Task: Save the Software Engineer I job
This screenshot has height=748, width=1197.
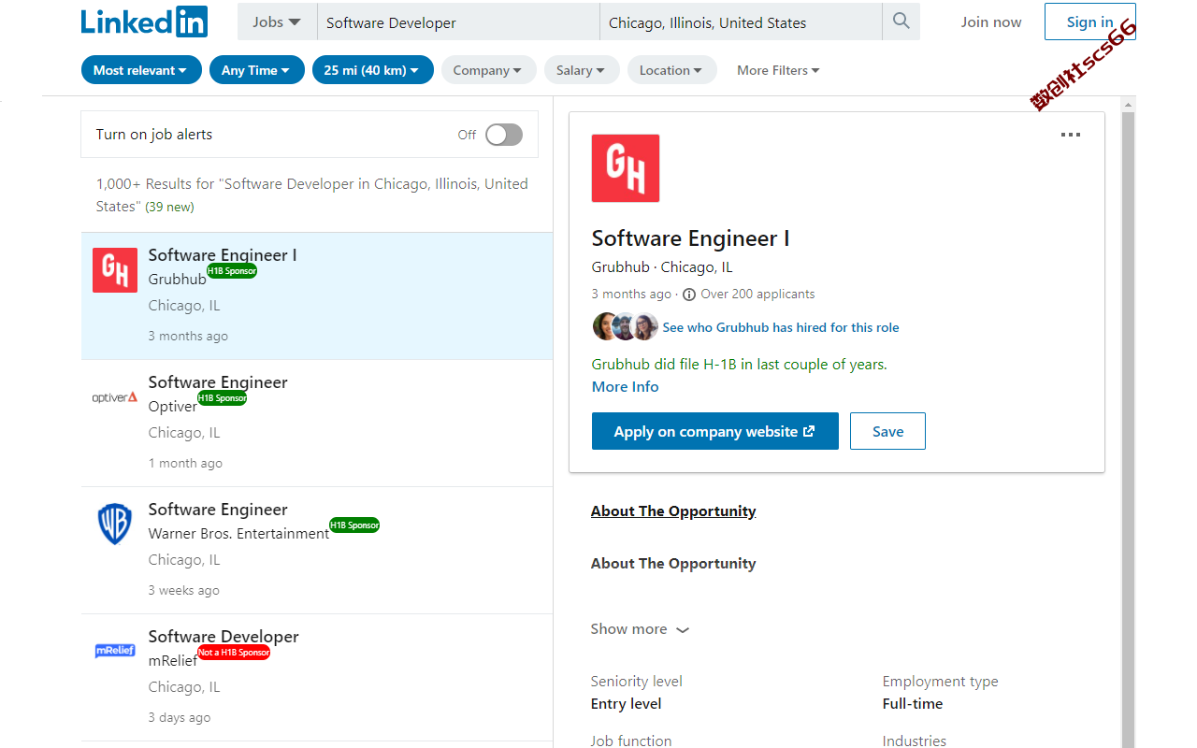Action: pos(887,431)
